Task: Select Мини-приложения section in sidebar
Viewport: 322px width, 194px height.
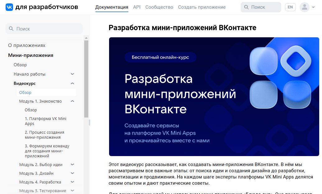Action: point(30,55)
